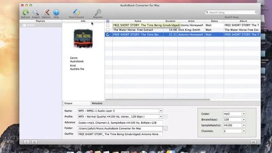Viewport: 272px width, 153px height.
Task: Open the SampleRate(hz) dropdown
Action: (x=244, y=125)
